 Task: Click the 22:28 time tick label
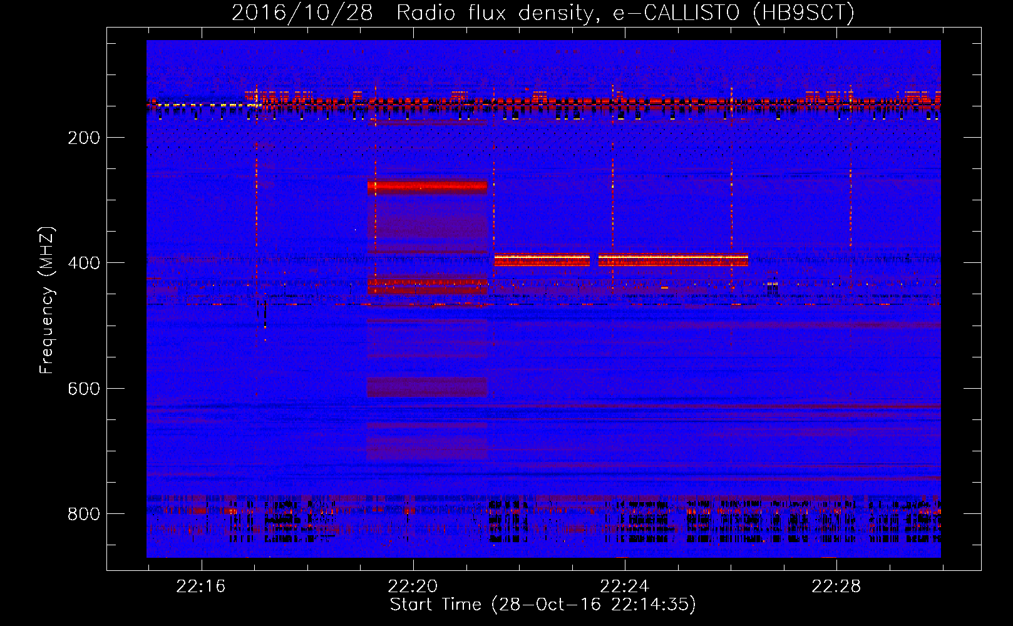(836, 587)
